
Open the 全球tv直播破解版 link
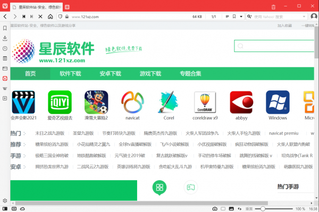click(135, 145)
